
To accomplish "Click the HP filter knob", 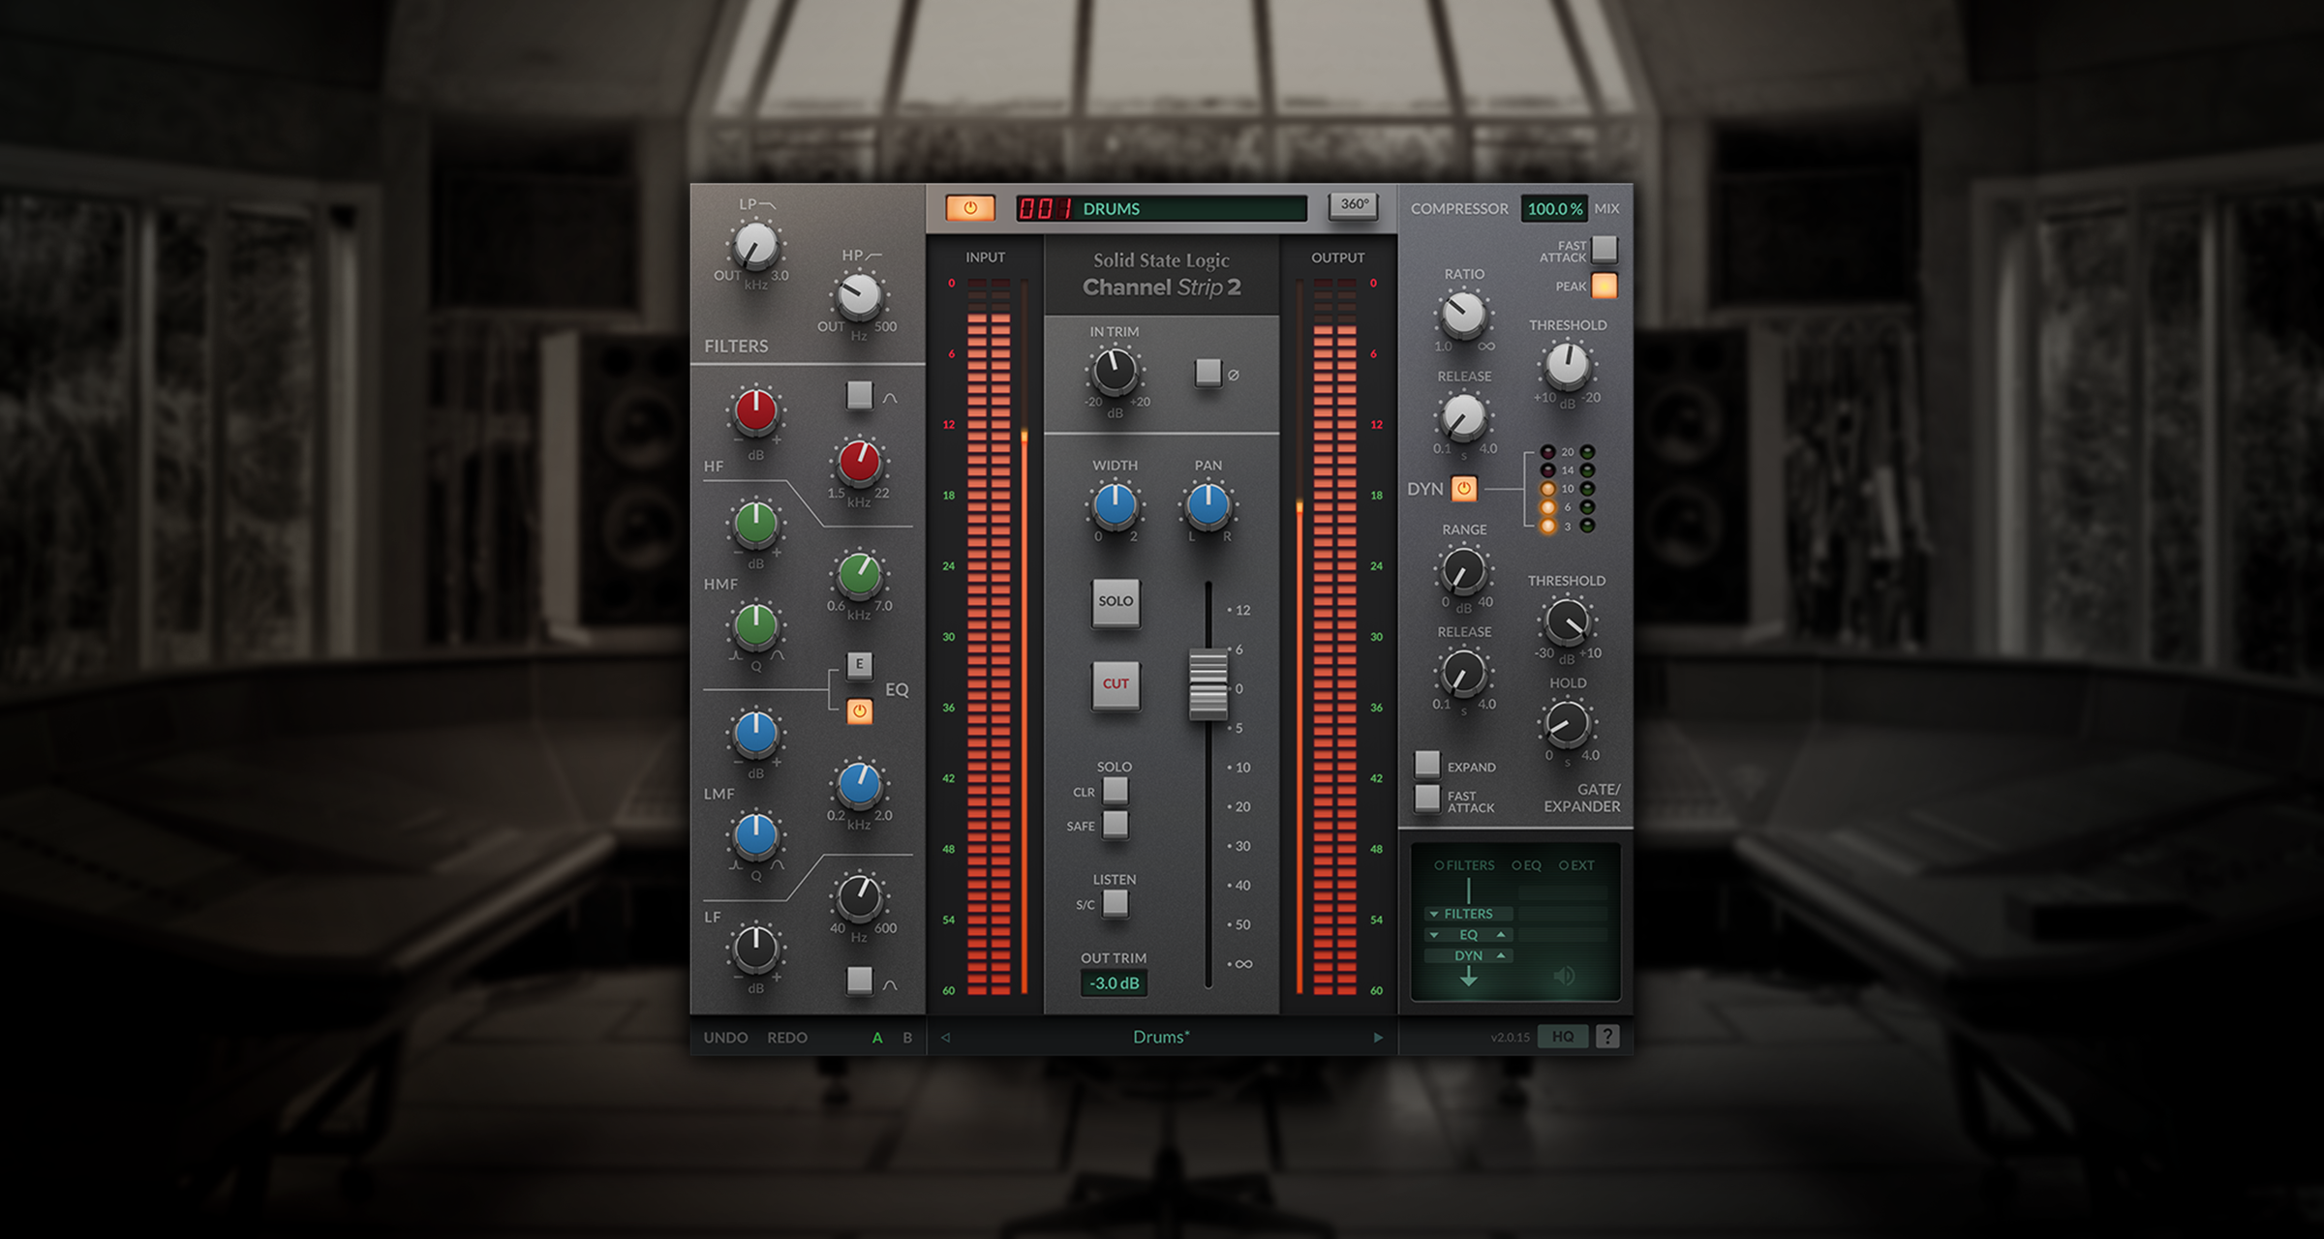I will click(858, 296).
